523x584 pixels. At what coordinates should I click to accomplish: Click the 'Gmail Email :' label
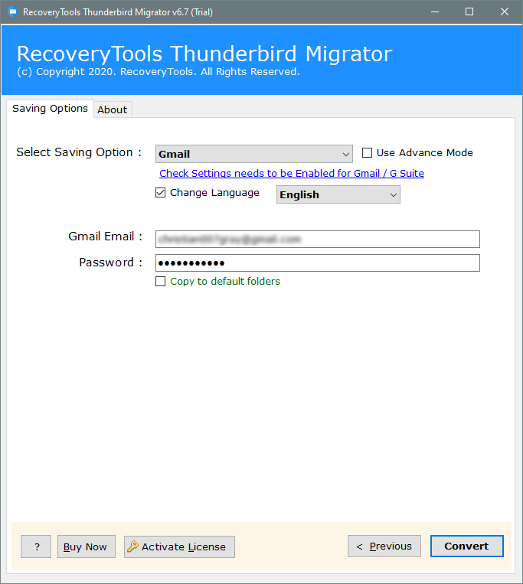click(x=106, y=237)
